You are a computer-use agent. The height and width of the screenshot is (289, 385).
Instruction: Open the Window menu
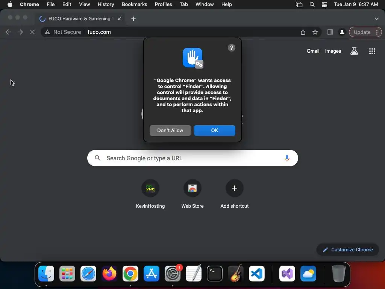205,5
